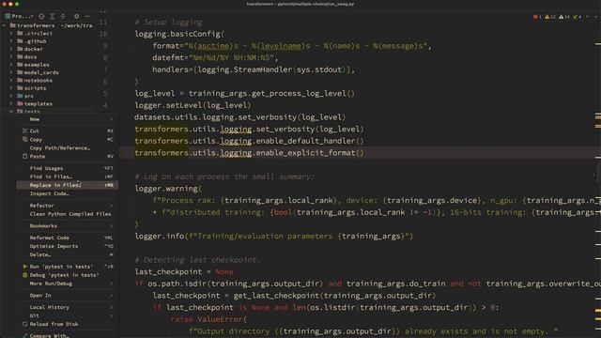
Task: Choose Compare With…
Action: pyautogui.click(x=67, y=335)
